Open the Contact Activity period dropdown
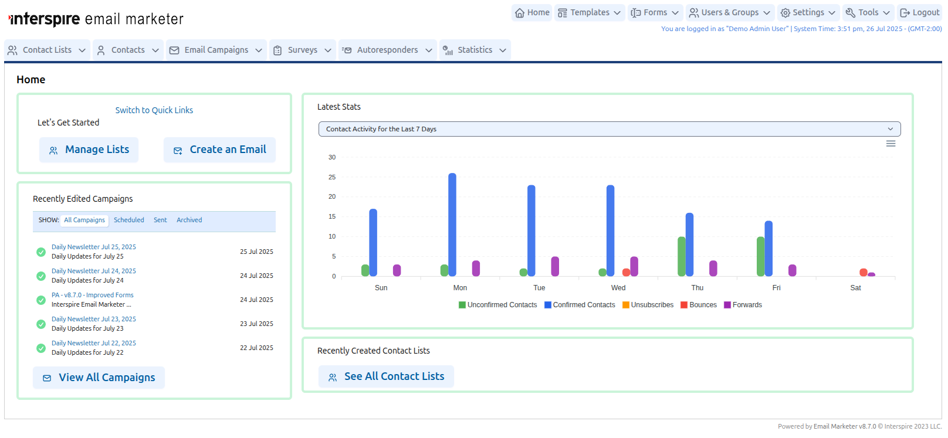 pos(609,129)
